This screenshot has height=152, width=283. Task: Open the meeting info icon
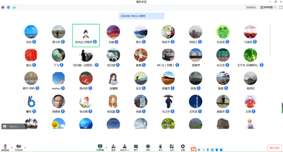3,7
